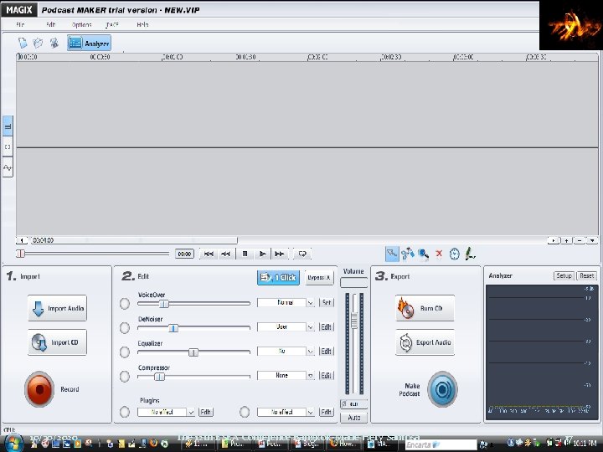
Task: Jump to start with skip-back button
Action: (x=209, y=254)
